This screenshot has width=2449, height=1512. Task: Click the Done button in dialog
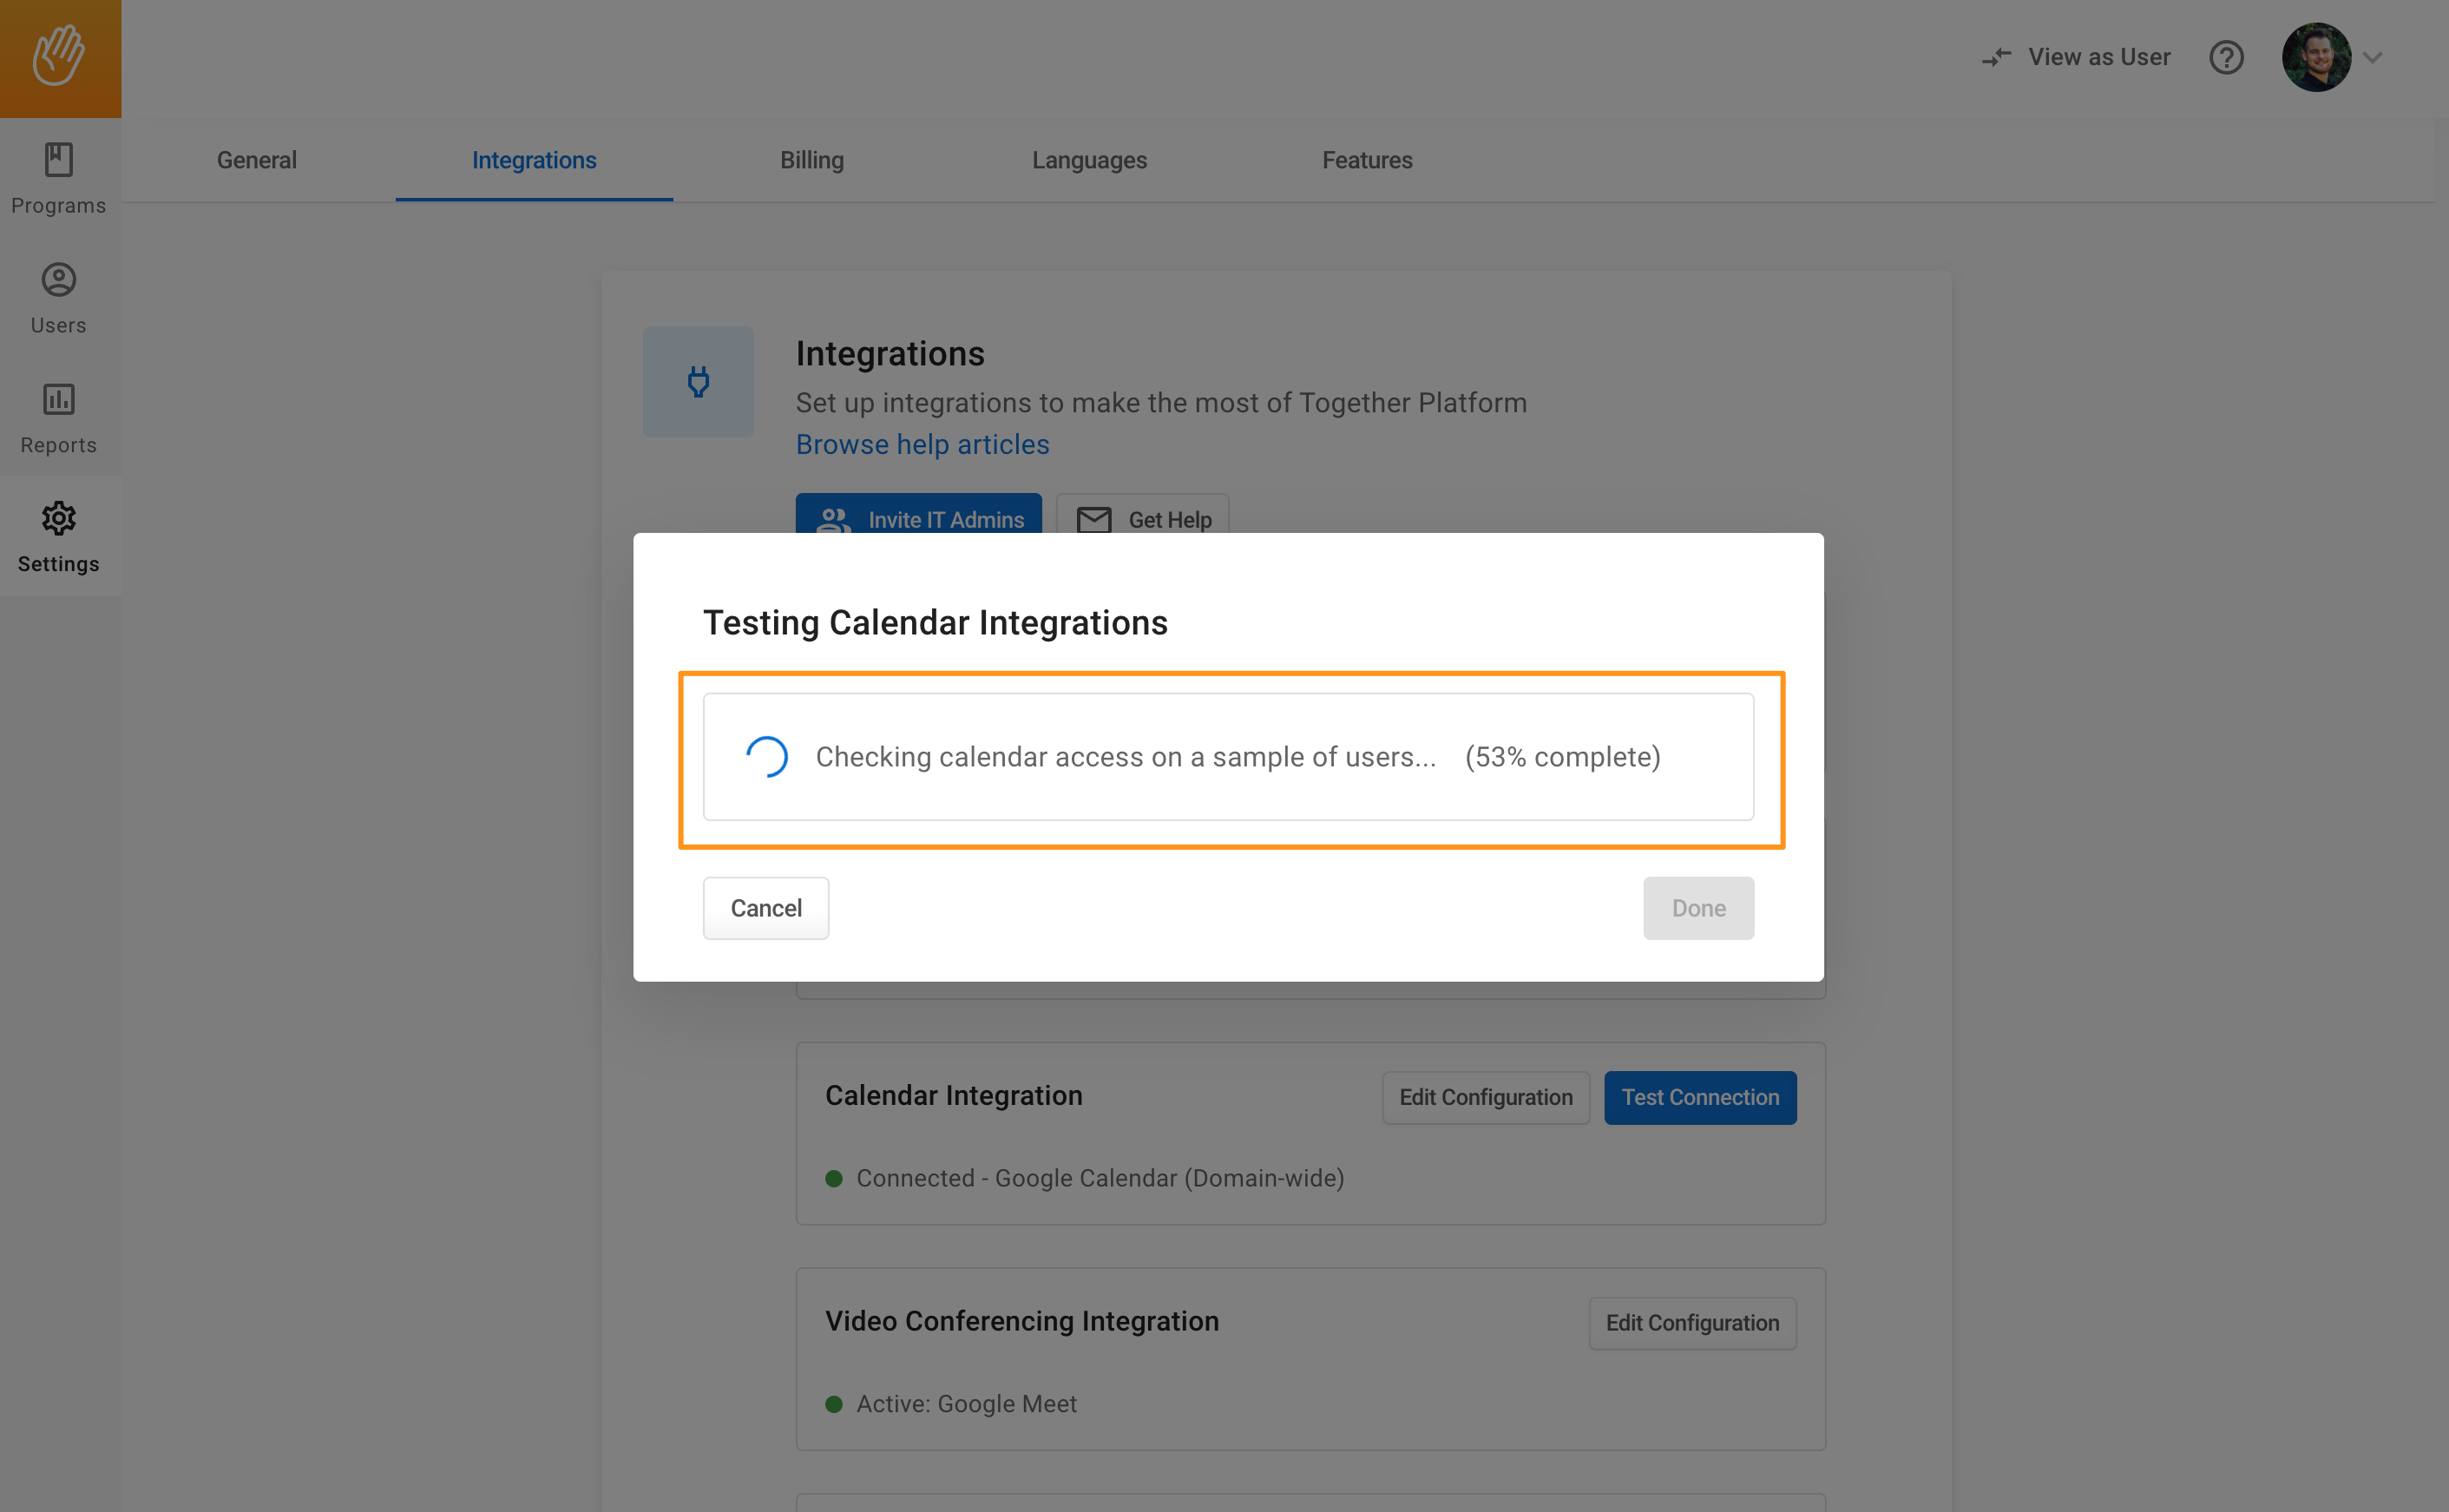click(x=1698, y=908)
